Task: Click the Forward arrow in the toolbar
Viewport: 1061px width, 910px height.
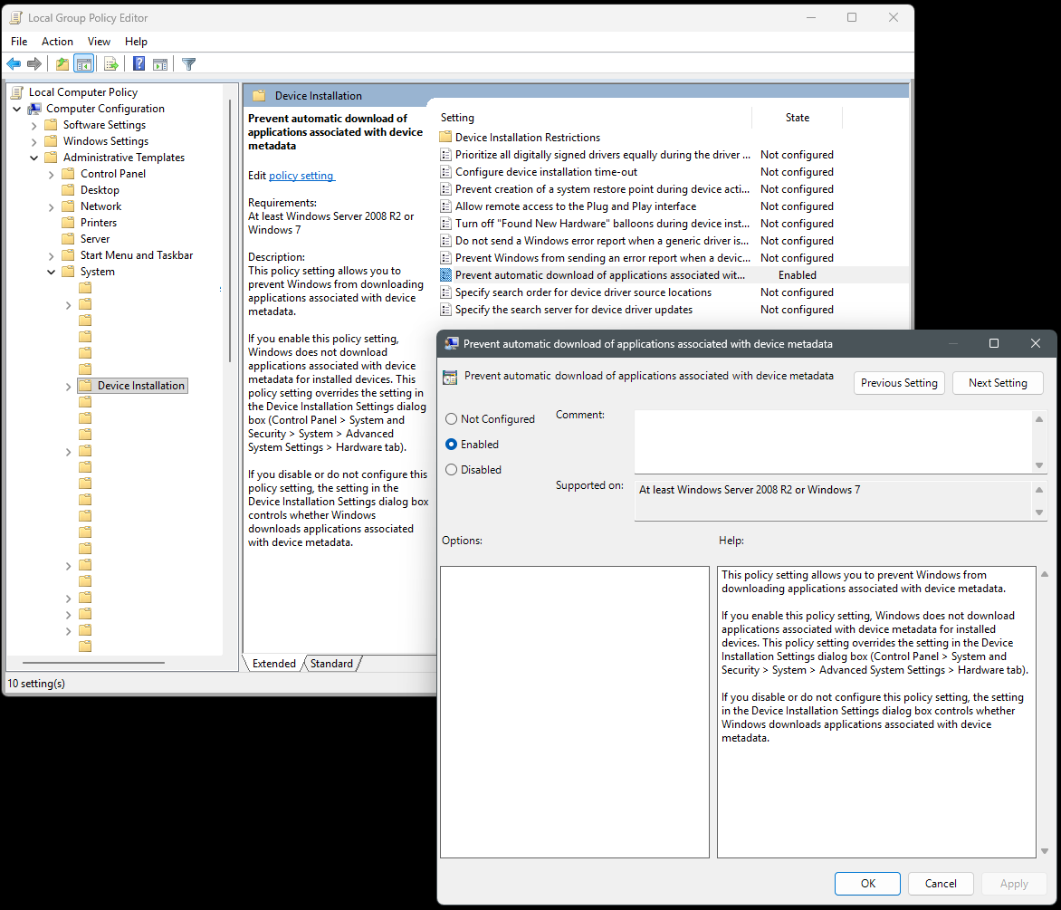Action: click(33, 64)
